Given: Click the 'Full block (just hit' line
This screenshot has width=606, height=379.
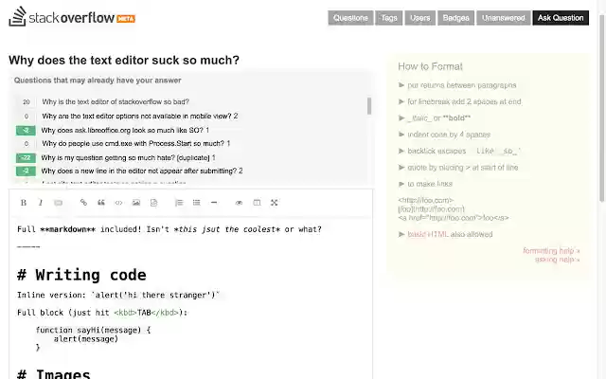Looking at the screenshot, I should 102,313.
